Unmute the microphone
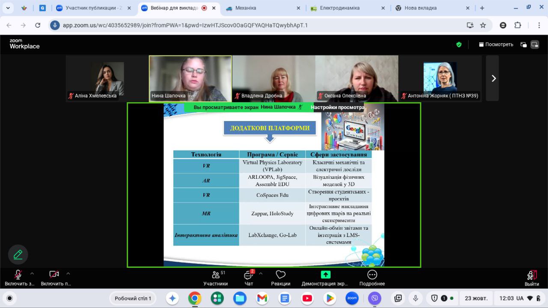 (18, 275)
